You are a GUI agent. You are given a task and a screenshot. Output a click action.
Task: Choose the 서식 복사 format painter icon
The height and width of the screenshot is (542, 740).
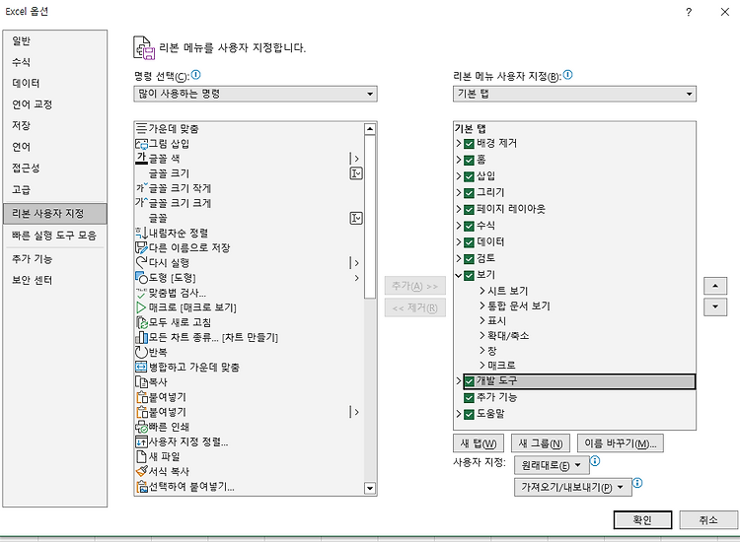[141, 471]
